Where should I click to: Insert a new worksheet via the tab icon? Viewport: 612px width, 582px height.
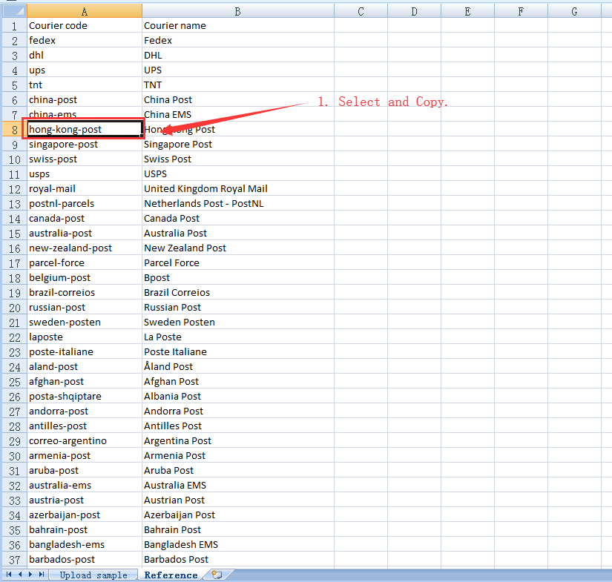tap(216, 575)
